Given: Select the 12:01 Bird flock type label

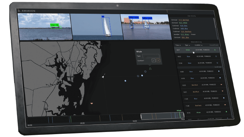Looking at the screenshot, I should coord(196,92).
